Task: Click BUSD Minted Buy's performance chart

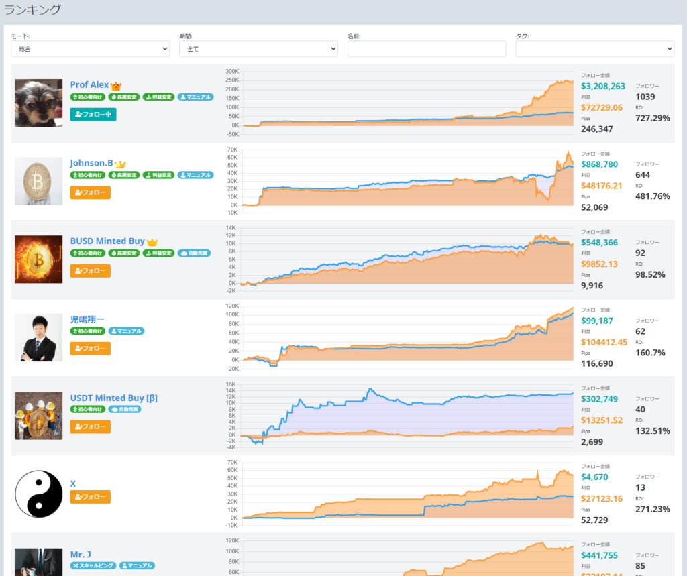Action: pyautogui.click(x=400, y=260)
